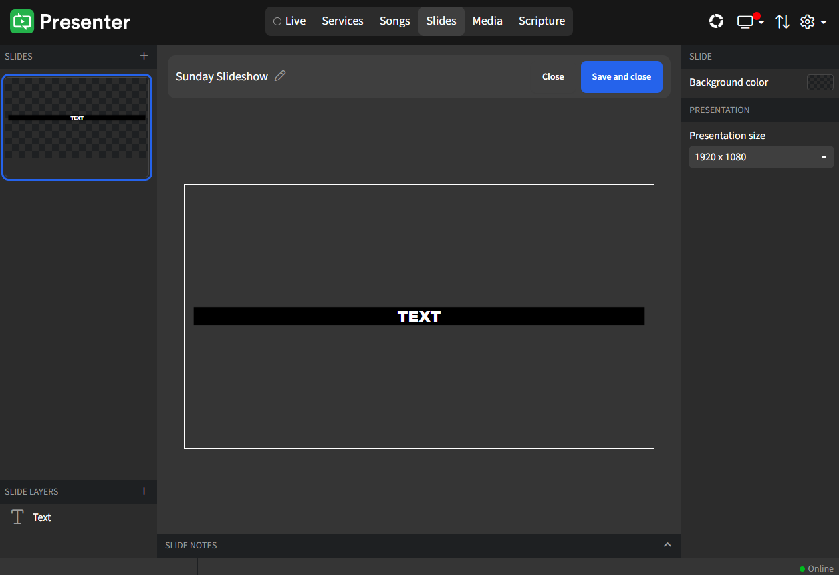Open Settings via the gear icon
The height and width of the screenshot is (575, 839).
[807, 21]
